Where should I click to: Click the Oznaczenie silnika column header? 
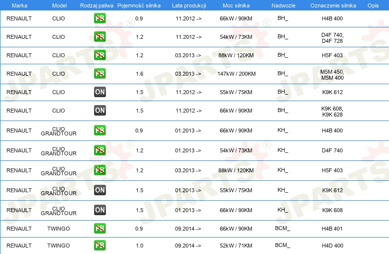pos(333,5)
